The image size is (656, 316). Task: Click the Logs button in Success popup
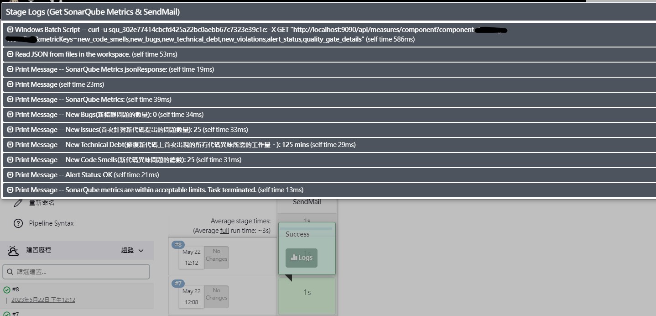point(302,258)
